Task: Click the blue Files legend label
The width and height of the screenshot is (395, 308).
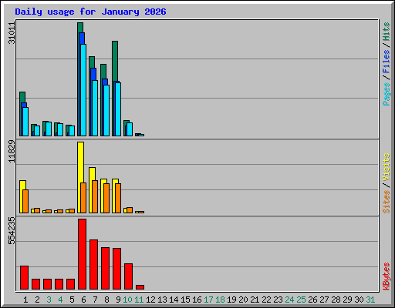Action: 387,62
